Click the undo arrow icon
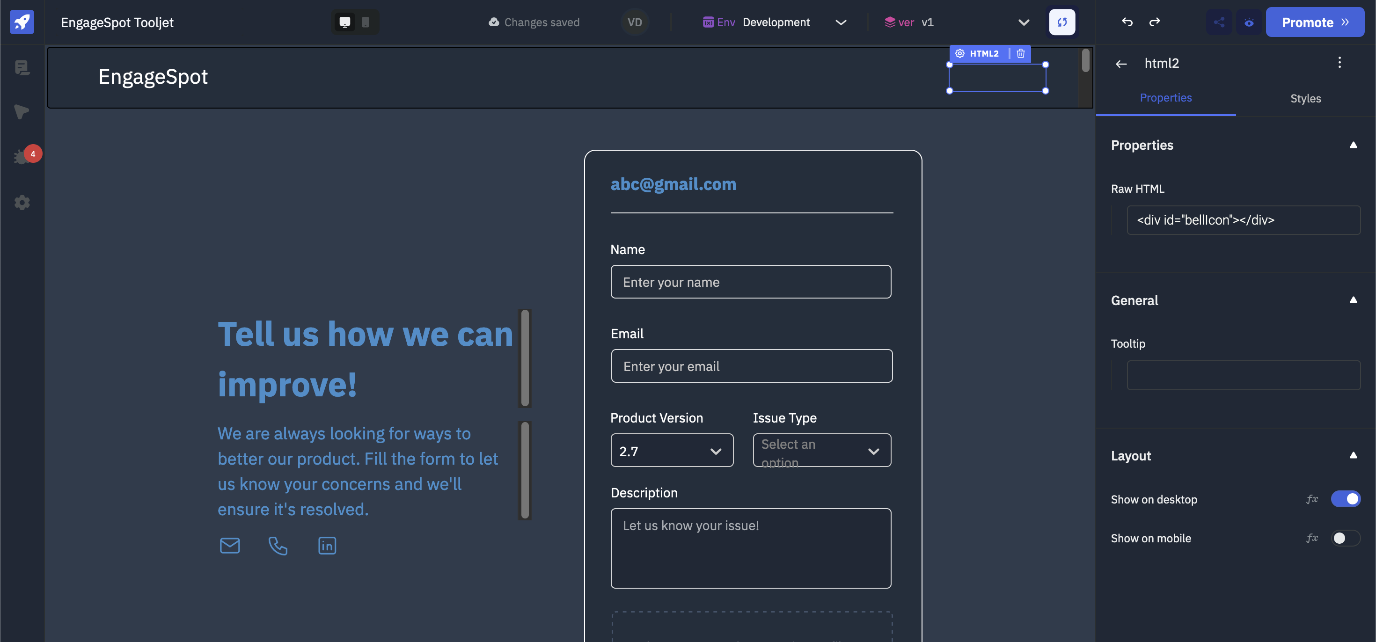The height and width of the screenshot is (642, 1376). (x=1127, y=21)
